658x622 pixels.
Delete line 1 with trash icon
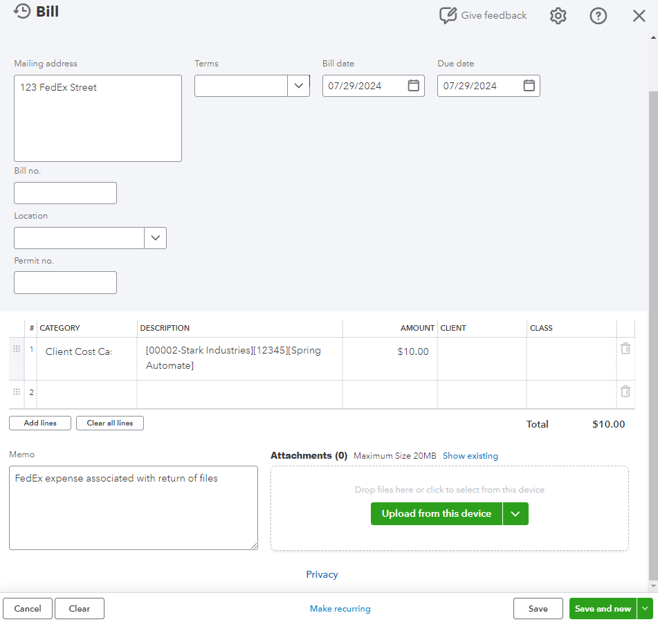pos(625,349)
